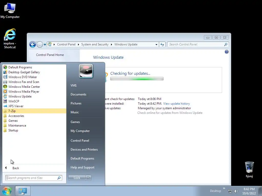The width and height of the screenshot is (262, 196).
Task: Click Windows Update in the breadcrumb
Action: tap(126, 44)
